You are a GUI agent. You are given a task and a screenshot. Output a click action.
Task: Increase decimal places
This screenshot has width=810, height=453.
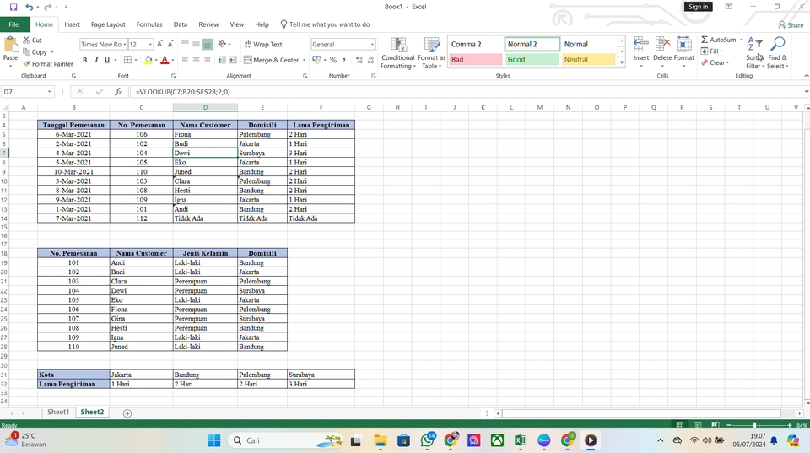pyautogui.click(x=359, y=60)
